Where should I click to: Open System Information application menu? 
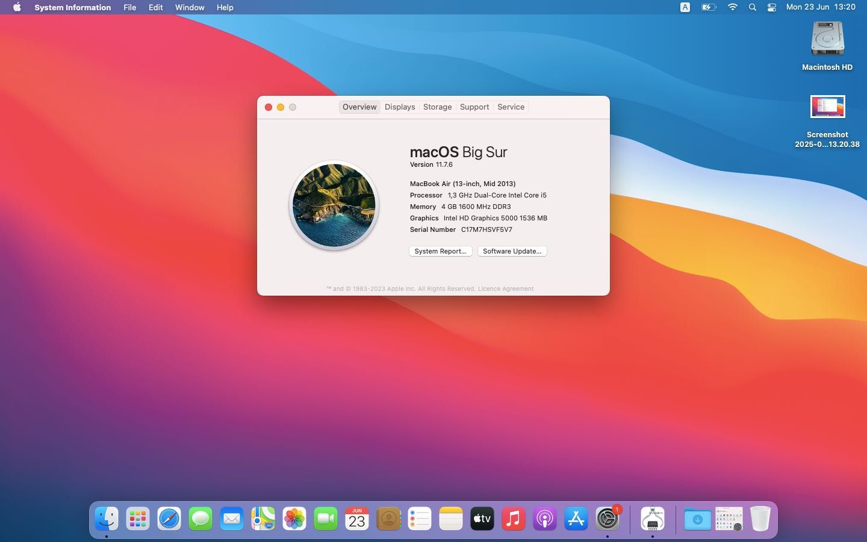(x=72, y=7)
